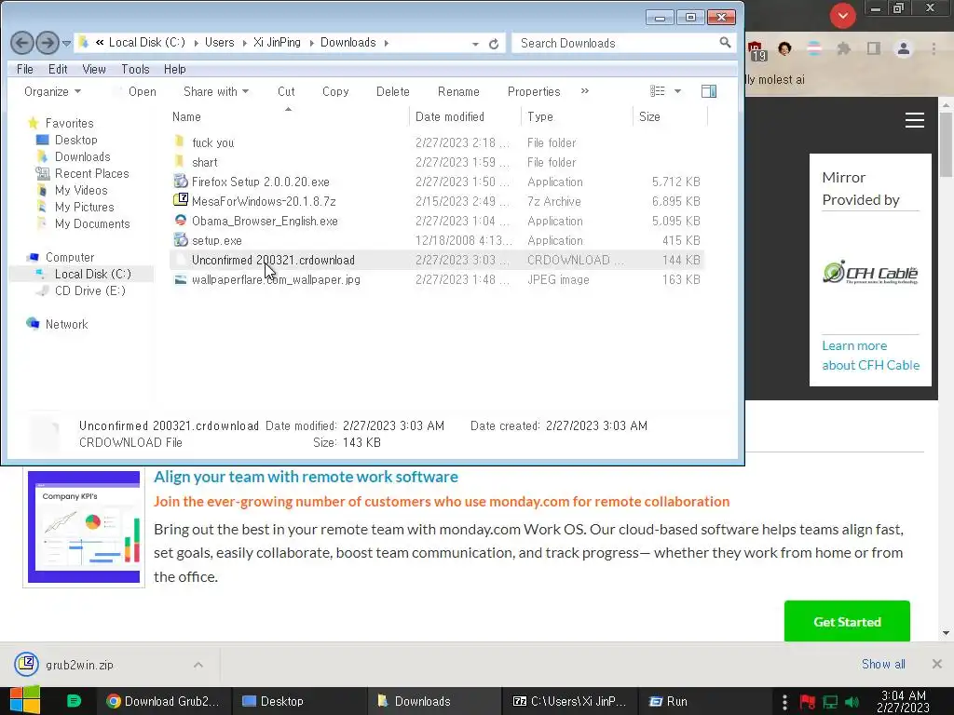Click the green Get Started button
Image resolution: width=954 pixels, height=715 pixels.
(847, 621)
